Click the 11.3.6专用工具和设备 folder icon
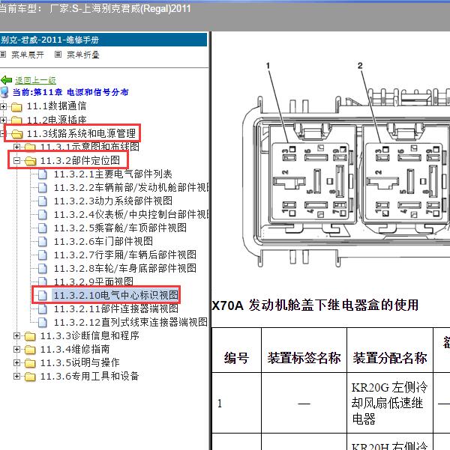 click(30, 377)
